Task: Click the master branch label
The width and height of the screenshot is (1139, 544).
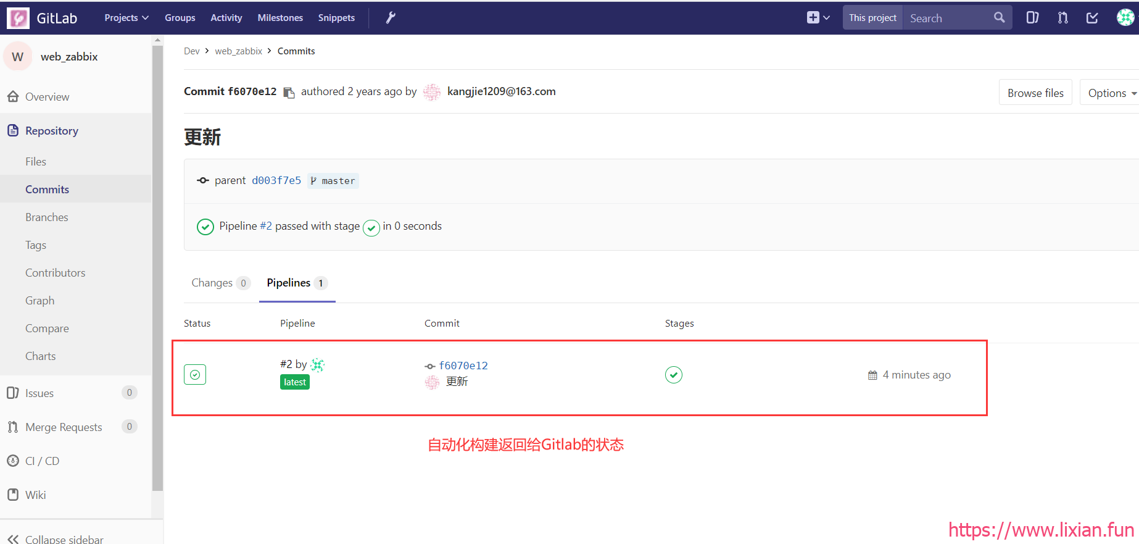Action: [333, 181]
